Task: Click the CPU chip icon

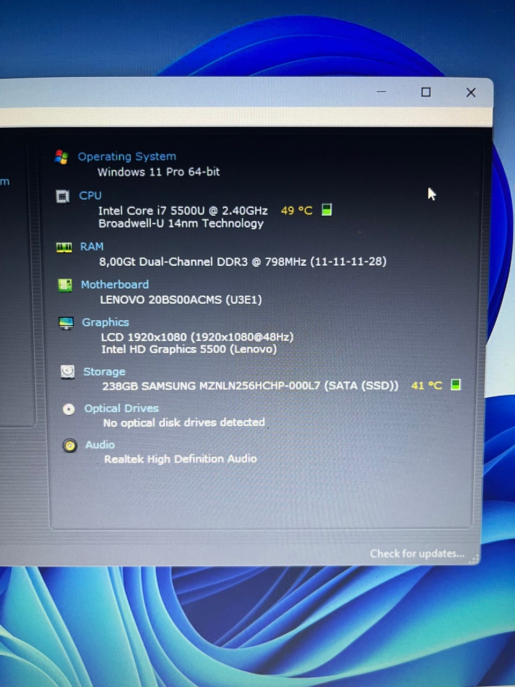Action: (63, 196)
